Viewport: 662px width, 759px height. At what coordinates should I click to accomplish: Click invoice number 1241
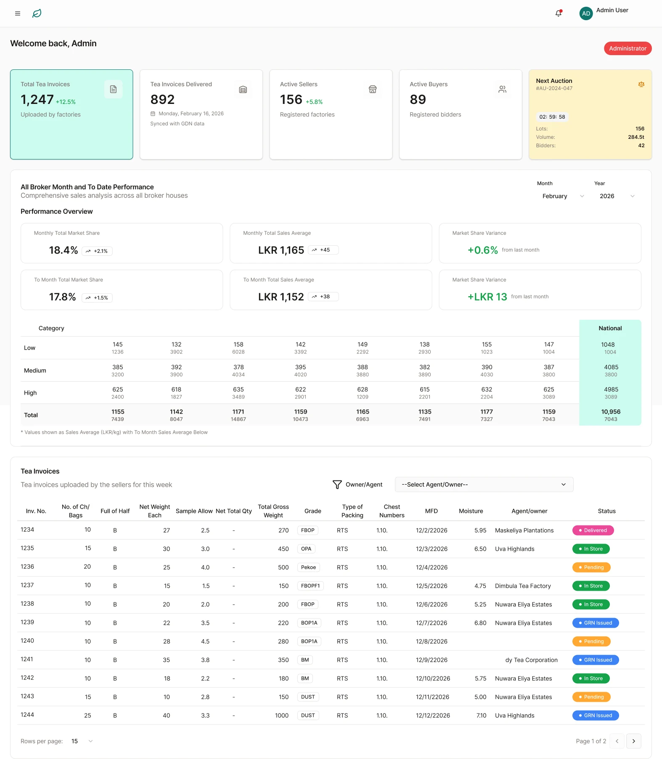point(27,659)
